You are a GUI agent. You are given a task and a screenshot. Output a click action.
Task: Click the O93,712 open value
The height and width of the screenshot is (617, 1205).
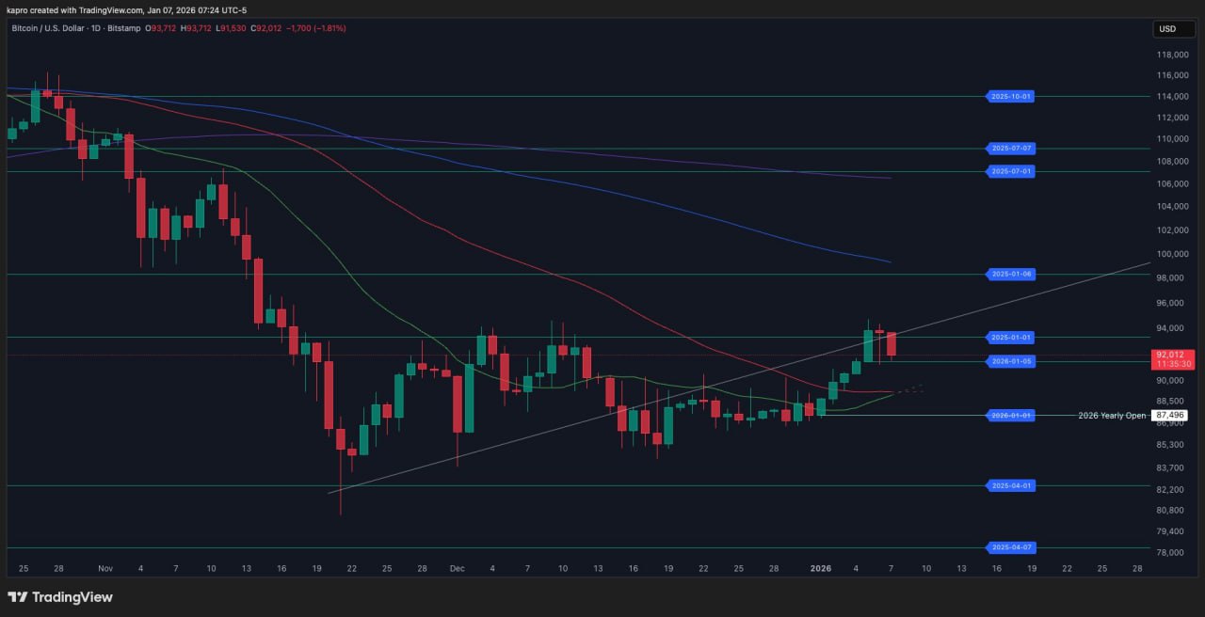pyautogui.click(x=163, y=28)
